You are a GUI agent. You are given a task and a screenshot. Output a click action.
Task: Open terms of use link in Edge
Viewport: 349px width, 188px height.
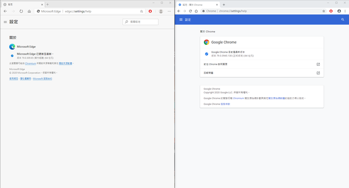point(14,79)
